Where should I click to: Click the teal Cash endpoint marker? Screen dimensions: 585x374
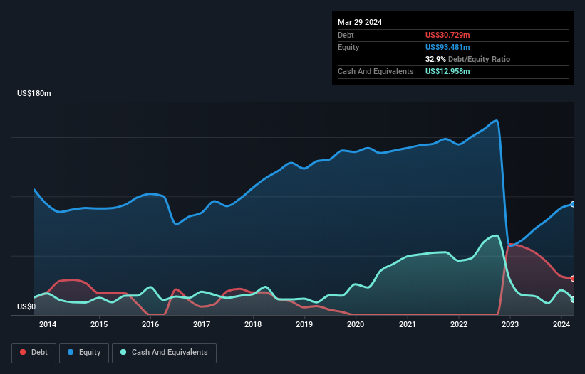coord(573,299)
